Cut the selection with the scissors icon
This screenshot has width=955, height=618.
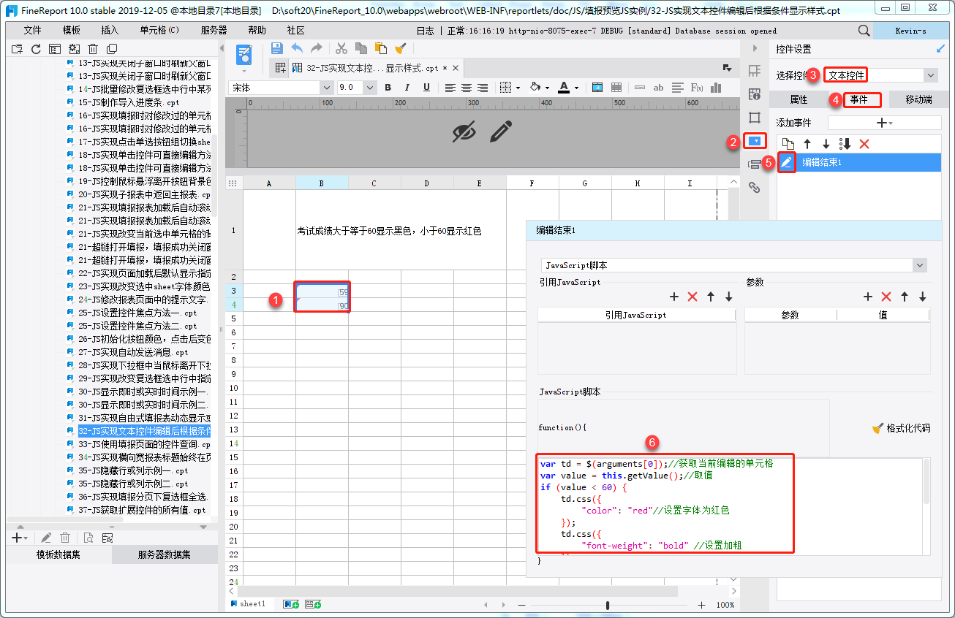pos(341,48)
